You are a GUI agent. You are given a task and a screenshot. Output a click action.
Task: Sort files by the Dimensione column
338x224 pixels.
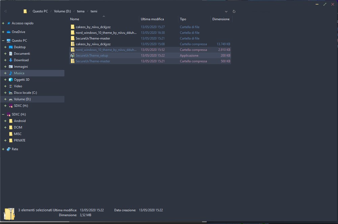pos(221,19)
